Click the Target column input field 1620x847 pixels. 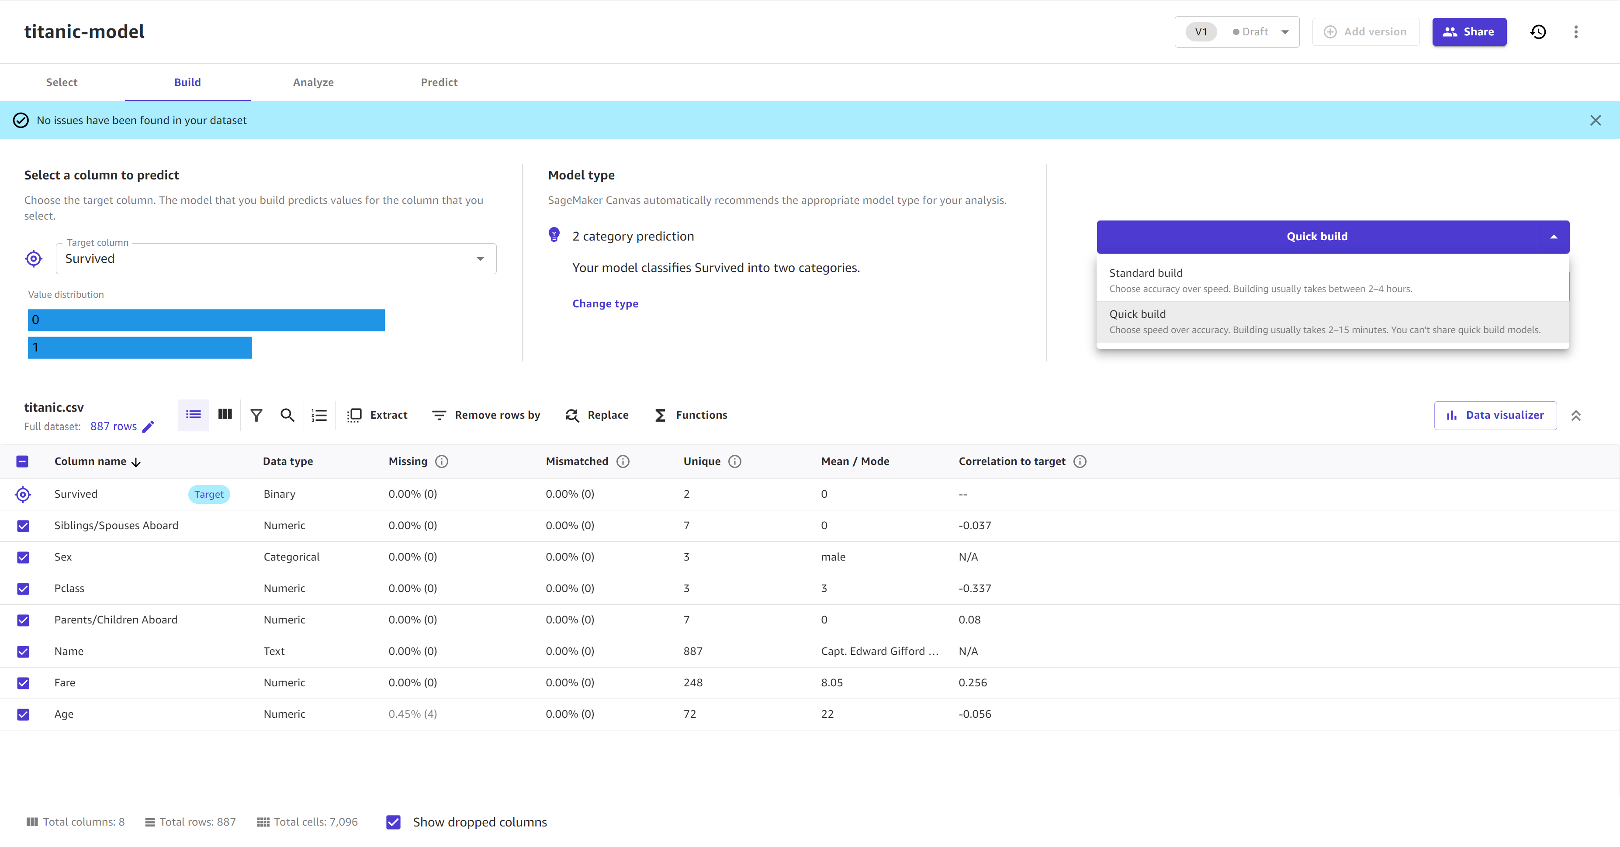pos(275,257)
